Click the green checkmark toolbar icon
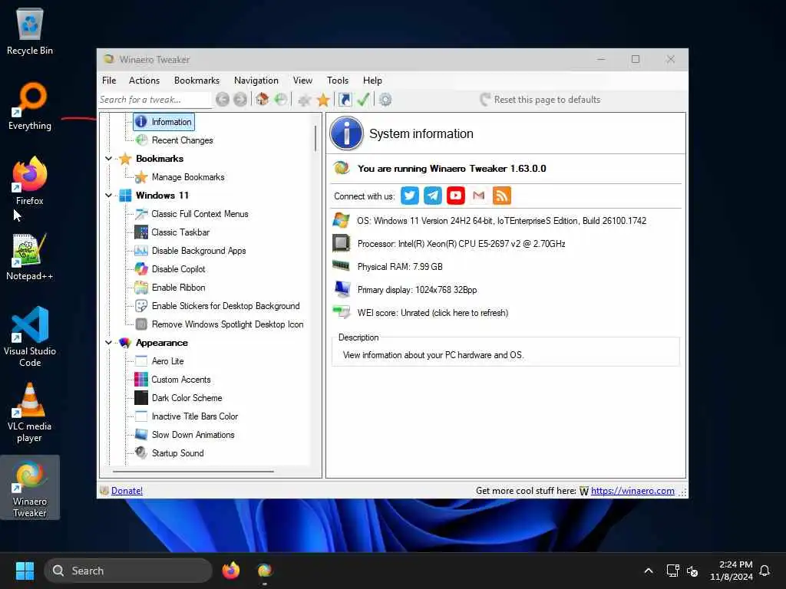786x589 pixels. coord(363,99)
